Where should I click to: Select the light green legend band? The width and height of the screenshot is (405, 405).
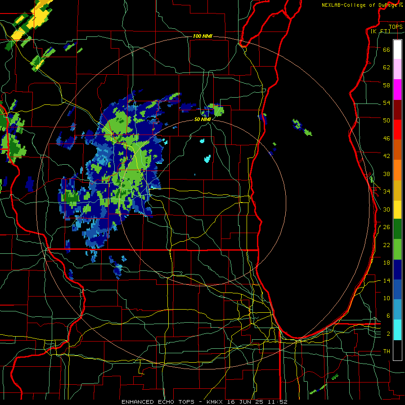tap(397, 249)
